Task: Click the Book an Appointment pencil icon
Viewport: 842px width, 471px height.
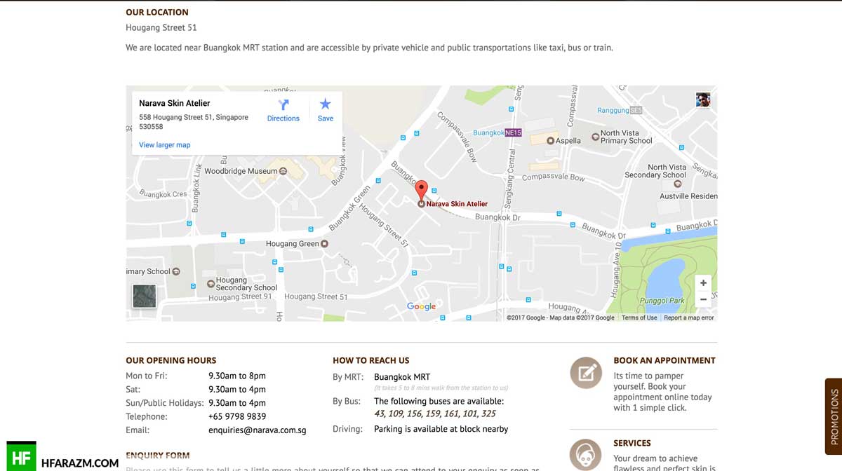Action: coord(586,373)
